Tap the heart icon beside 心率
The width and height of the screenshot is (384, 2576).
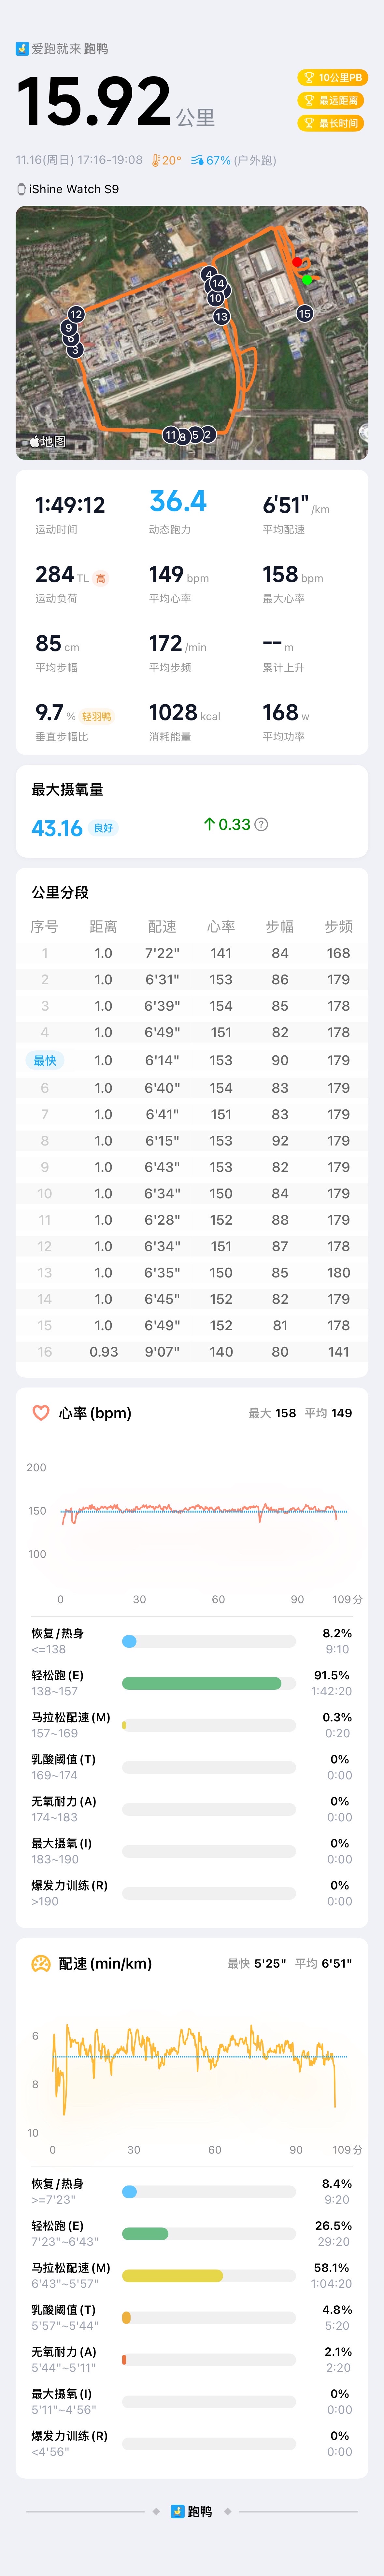tap(41, 1413)
